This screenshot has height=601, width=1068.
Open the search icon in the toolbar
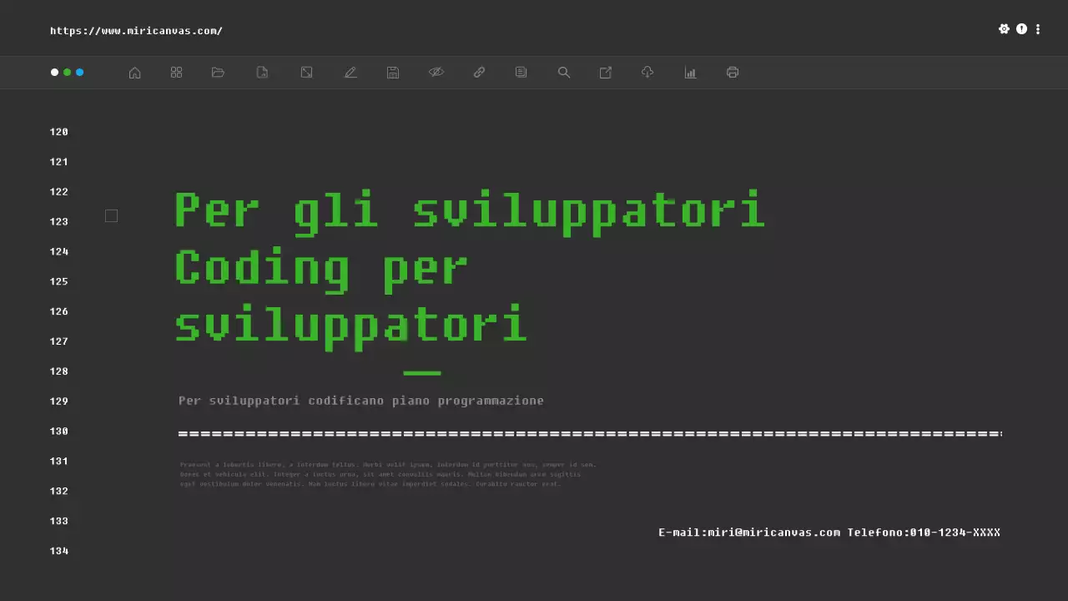pyautogui.click(x=564, y=73)
